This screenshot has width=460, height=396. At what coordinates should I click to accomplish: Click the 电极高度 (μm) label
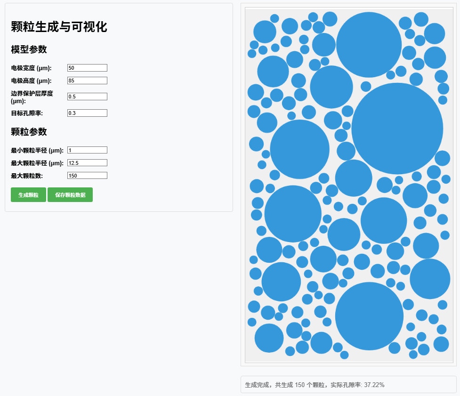click(x=31, y=81)
